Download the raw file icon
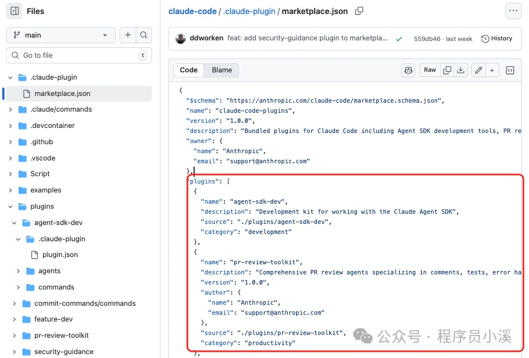The height and width of the screenshot is (358, 529). point(461,70)
